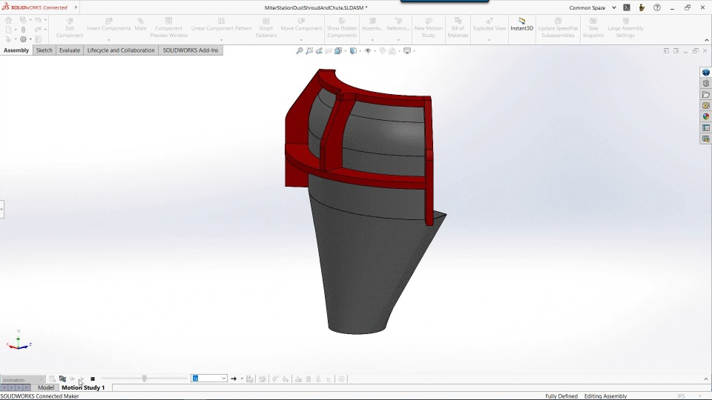Click the Update SpeedPak Subassemblies icon
The width and height of the screenshot is (712, 400).
(558, 21)
